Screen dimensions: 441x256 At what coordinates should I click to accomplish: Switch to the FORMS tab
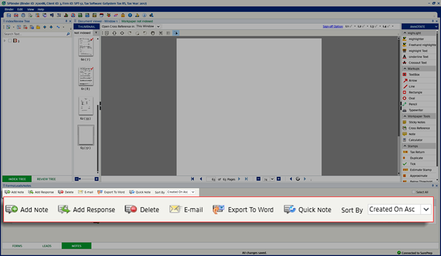[17, 246]
